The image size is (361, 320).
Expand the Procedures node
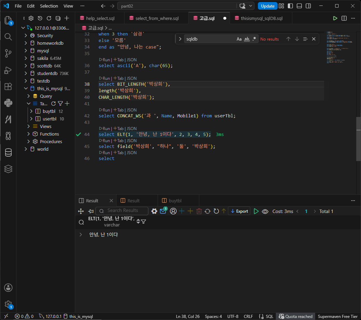29,141
